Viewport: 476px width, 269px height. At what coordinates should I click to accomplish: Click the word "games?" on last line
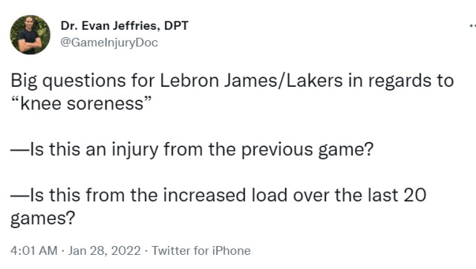pyautogui.click(x=42, y=218)
